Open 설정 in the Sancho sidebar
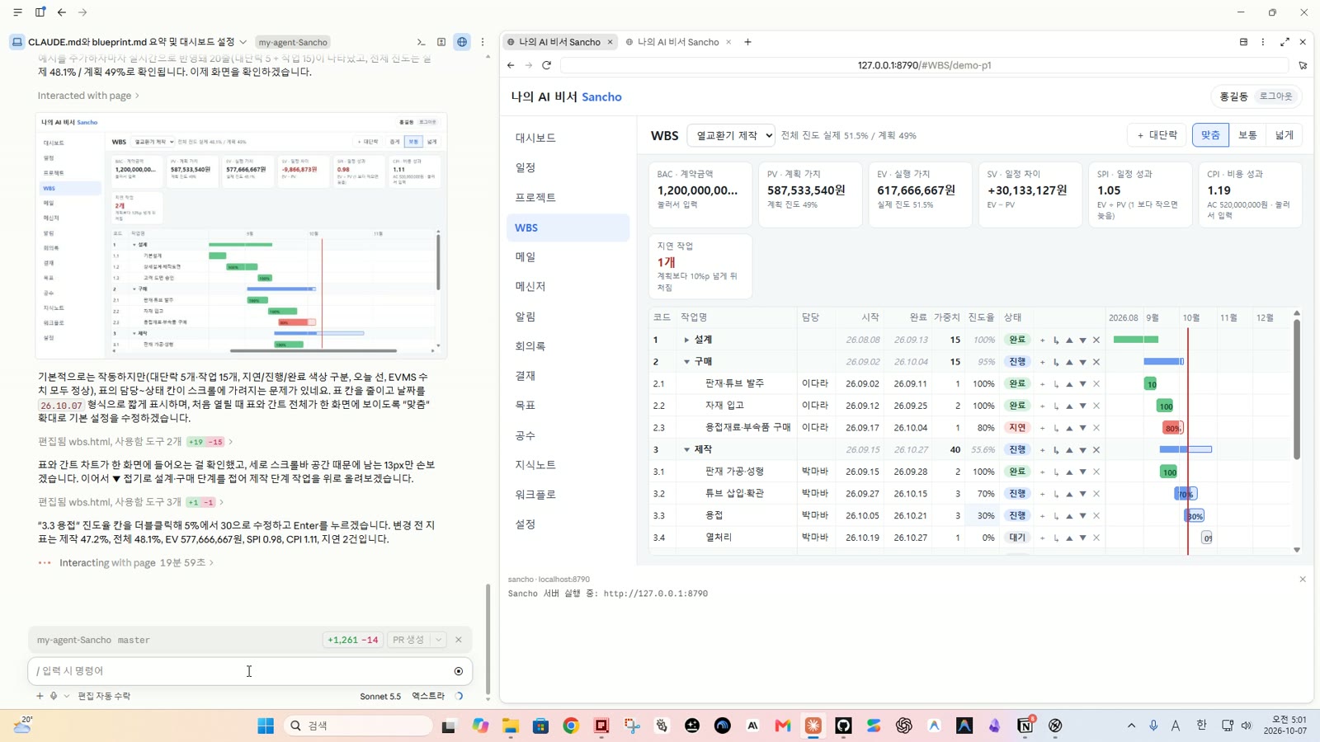Viewport: 1320px width, 742px height. point(568,524)
